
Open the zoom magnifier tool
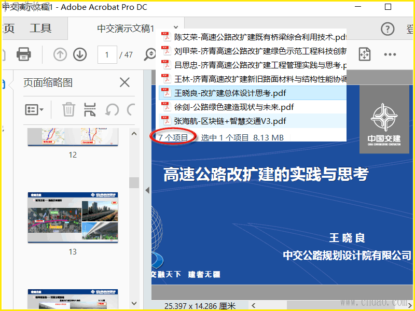150,54
